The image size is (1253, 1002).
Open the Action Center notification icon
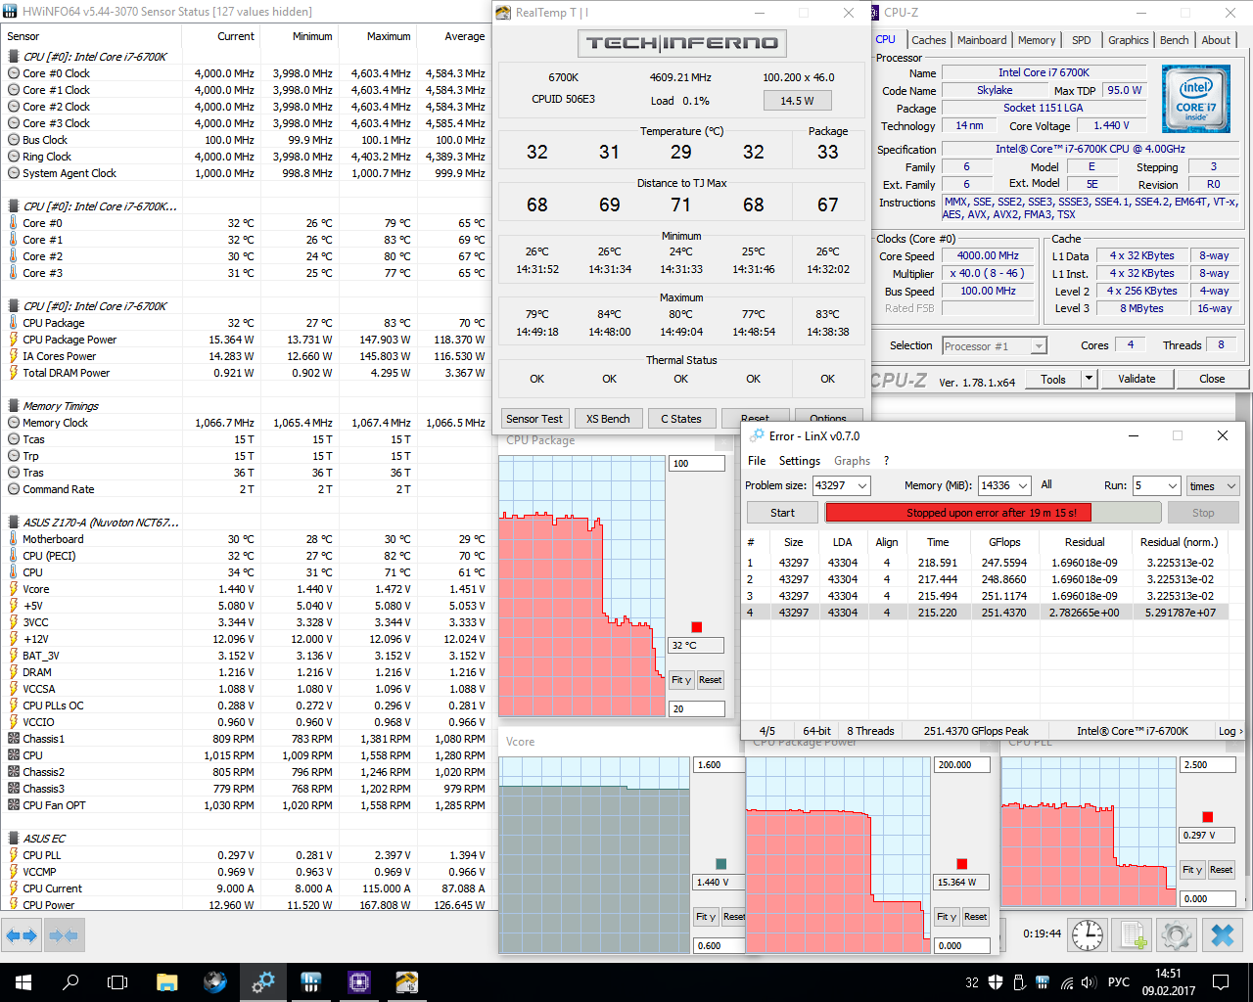click(1221, 981)
